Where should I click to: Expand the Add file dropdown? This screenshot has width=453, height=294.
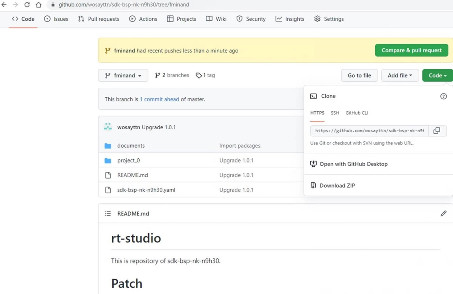click(x=400, y=75)
